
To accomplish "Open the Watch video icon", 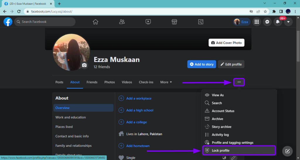I will [148, 22].
